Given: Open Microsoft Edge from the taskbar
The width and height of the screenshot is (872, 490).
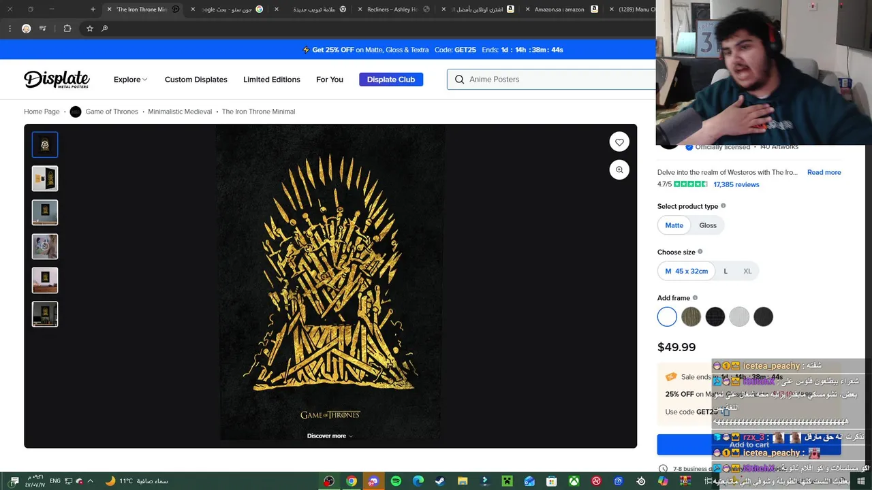Looking at the screenshot, I should click(418, 481).
